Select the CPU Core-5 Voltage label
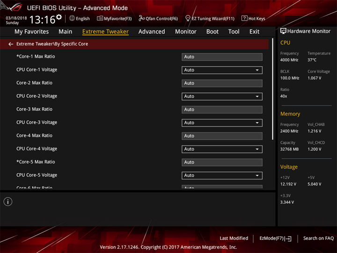 coord(37,175)
